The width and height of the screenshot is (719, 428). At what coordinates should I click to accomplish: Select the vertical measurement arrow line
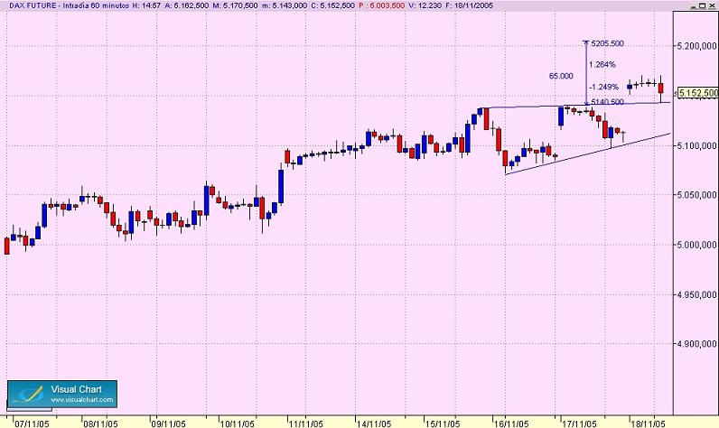click(x=586, y=73)
